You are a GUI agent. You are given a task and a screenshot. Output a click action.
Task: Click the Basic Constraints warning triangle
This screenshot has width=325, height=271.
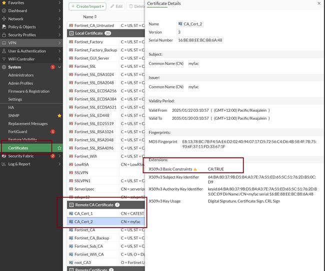(x=195, y=169)
